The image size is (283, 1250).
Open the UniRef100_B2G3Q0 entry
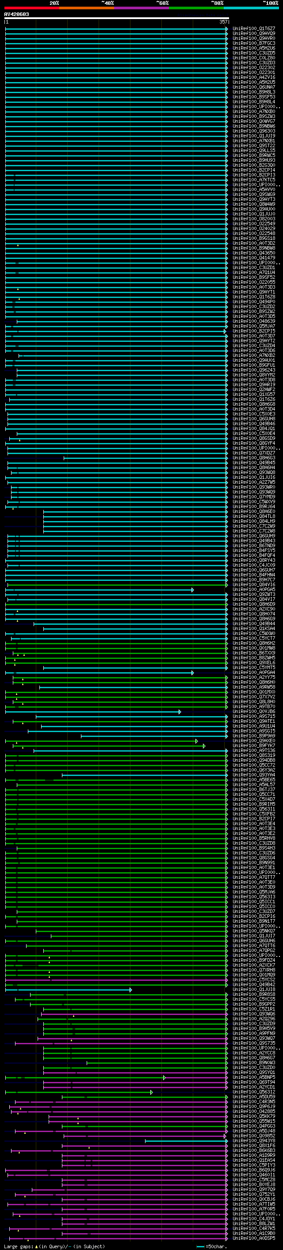(x=254, y=165)
